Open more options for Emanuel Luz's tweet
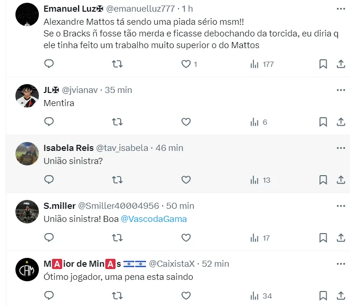This screenshot has width=350, height=306. click(341, 9)
